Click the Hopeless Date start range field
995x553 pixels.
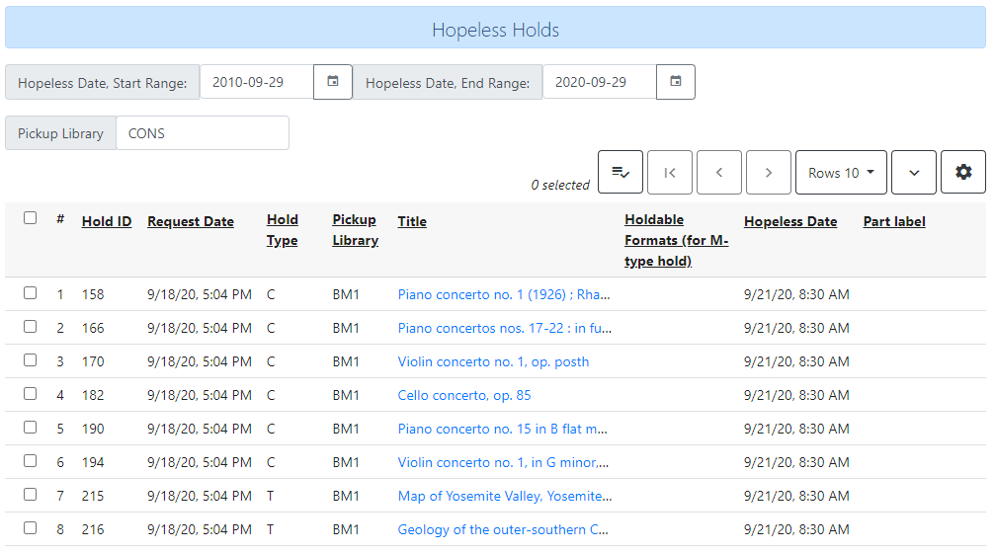pyautogui.click(x=257, y=82)
